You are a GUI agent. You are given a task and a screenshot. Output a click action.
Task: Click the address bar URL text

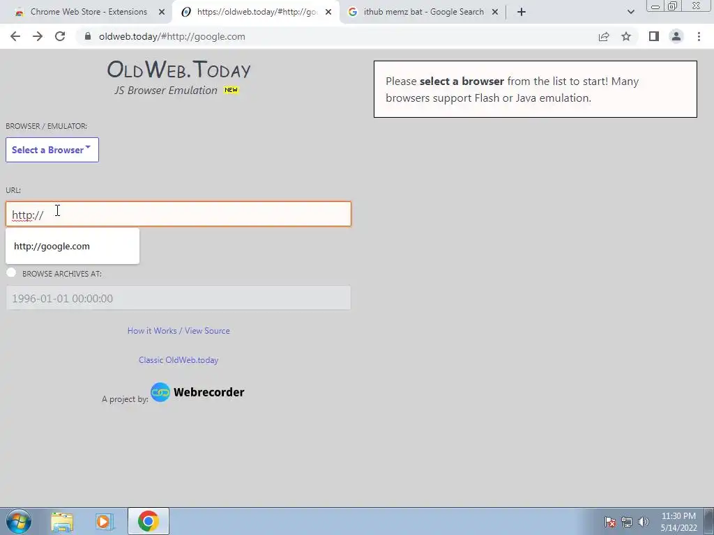172,36
